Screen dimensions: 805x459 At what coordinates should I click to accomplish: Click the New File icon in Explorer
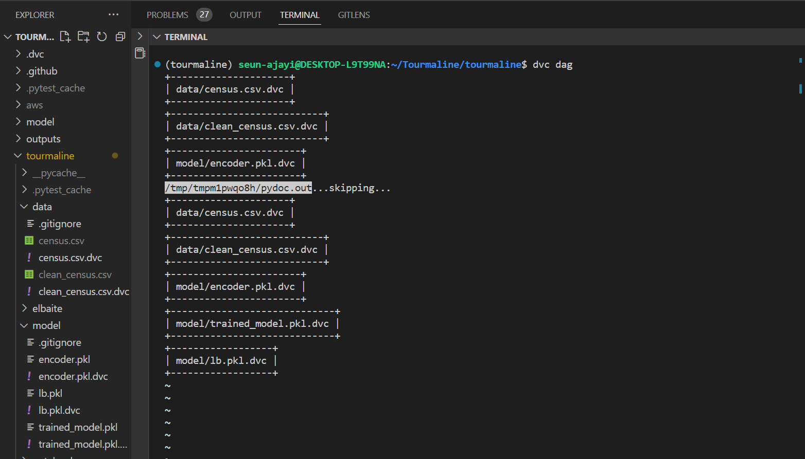[x=65, y=36]
